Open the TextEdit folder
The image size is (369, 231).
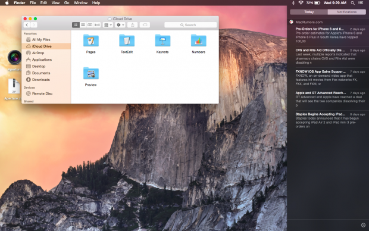(x=127, y=44)
